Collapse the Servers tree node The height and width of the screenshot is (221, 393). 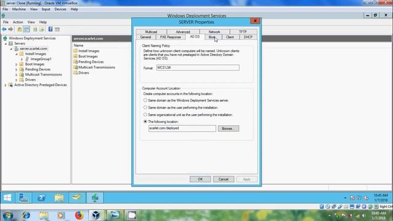[x=6, y=44]
